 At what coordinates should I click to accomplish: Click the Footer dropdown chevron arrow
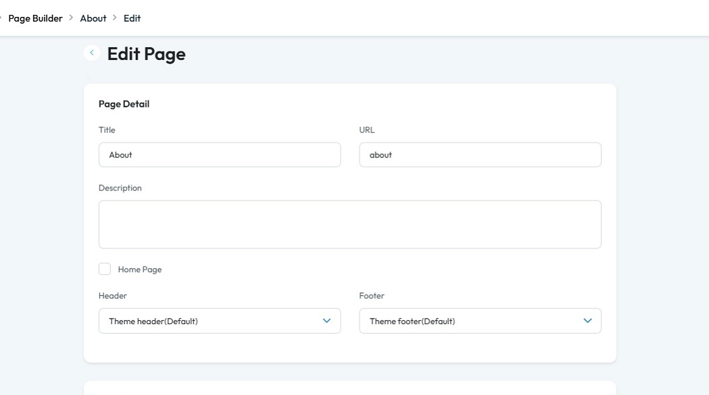coord(587,321)
